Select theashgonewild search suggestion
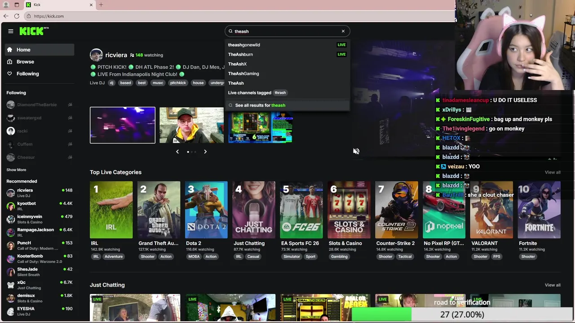 [x=287, y=45]
